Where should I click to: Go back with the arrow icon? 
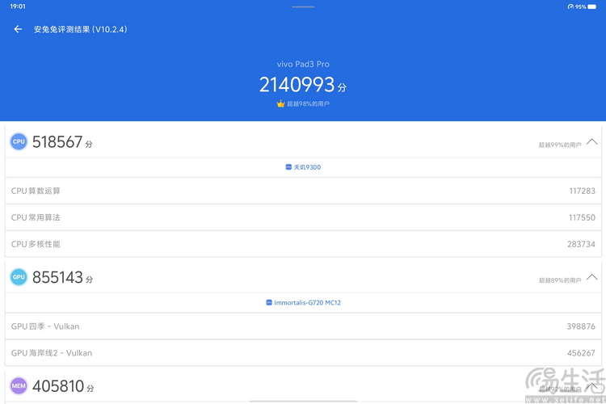(18, 29)
